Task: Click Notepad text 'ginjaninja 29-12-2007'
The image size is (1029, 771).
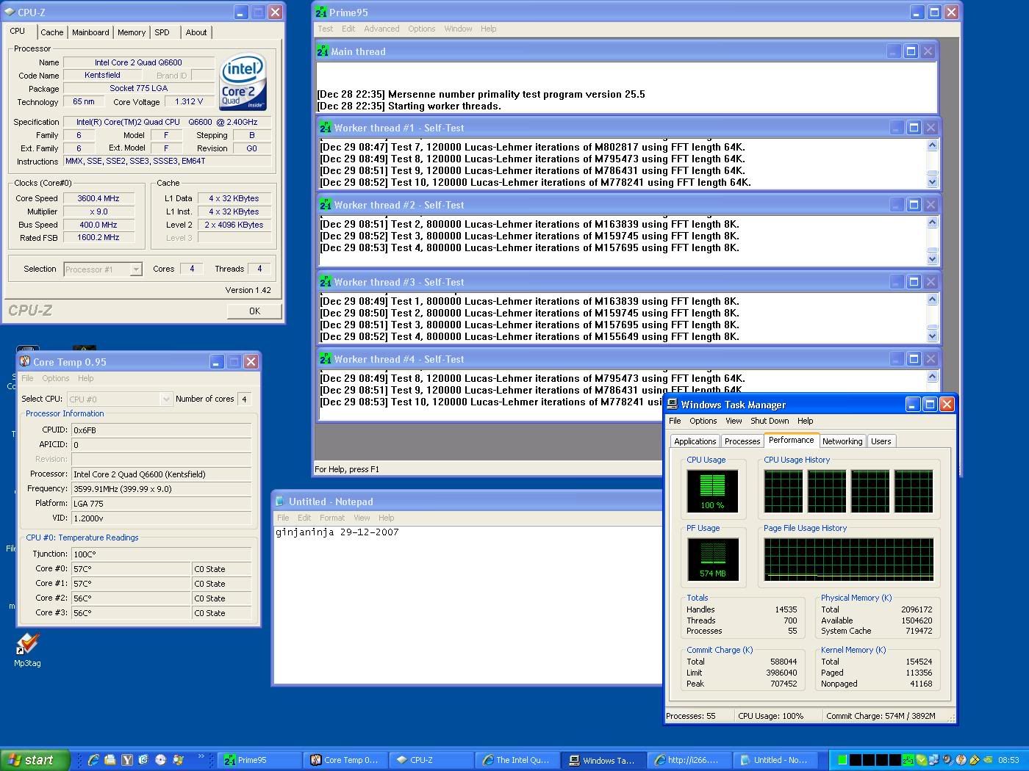Action: (337, 532)
